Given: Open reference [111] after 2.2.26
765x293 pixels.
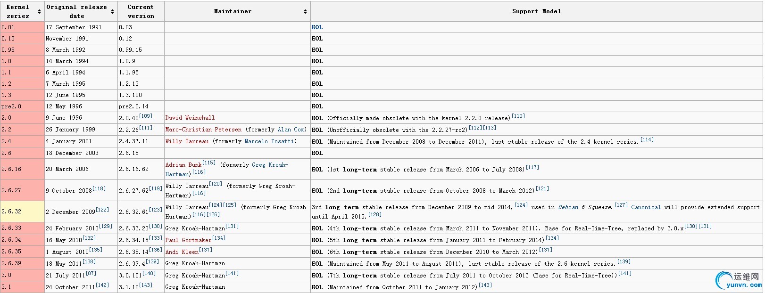Looking at the screenshot, I should 146,128.
